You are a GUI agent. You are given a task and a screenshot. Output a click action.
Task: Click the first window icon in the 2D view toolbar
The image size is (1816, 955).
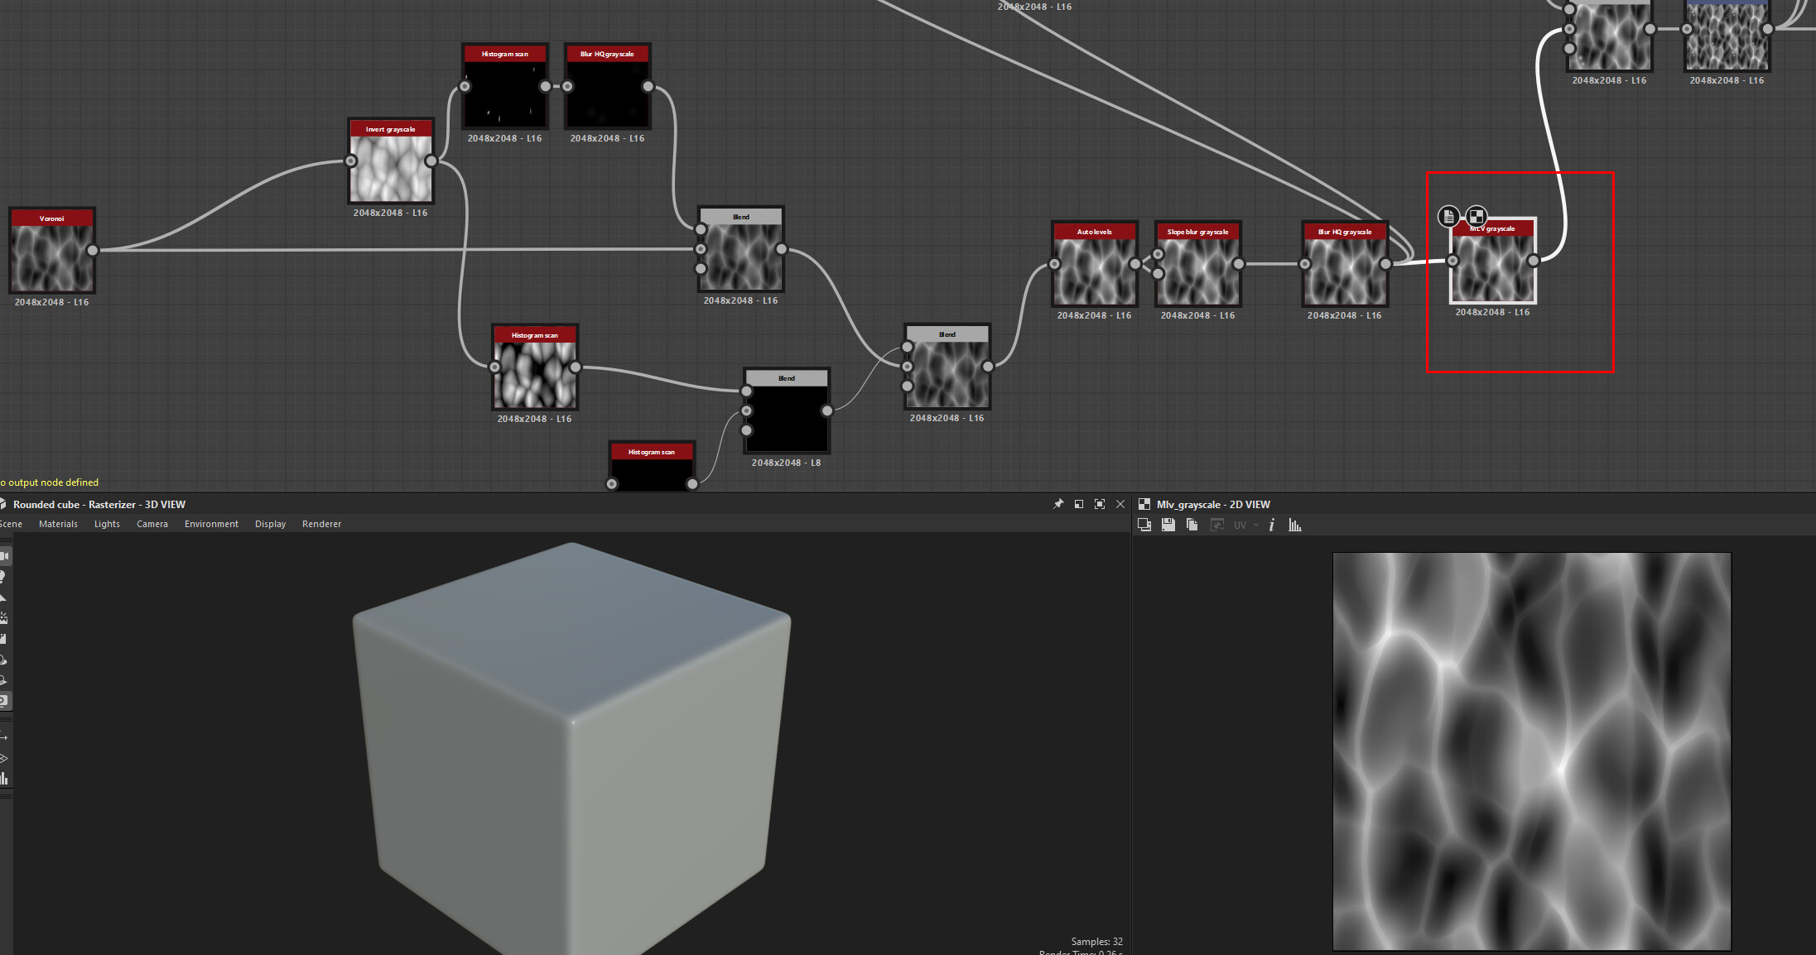tap(1144, 525)
